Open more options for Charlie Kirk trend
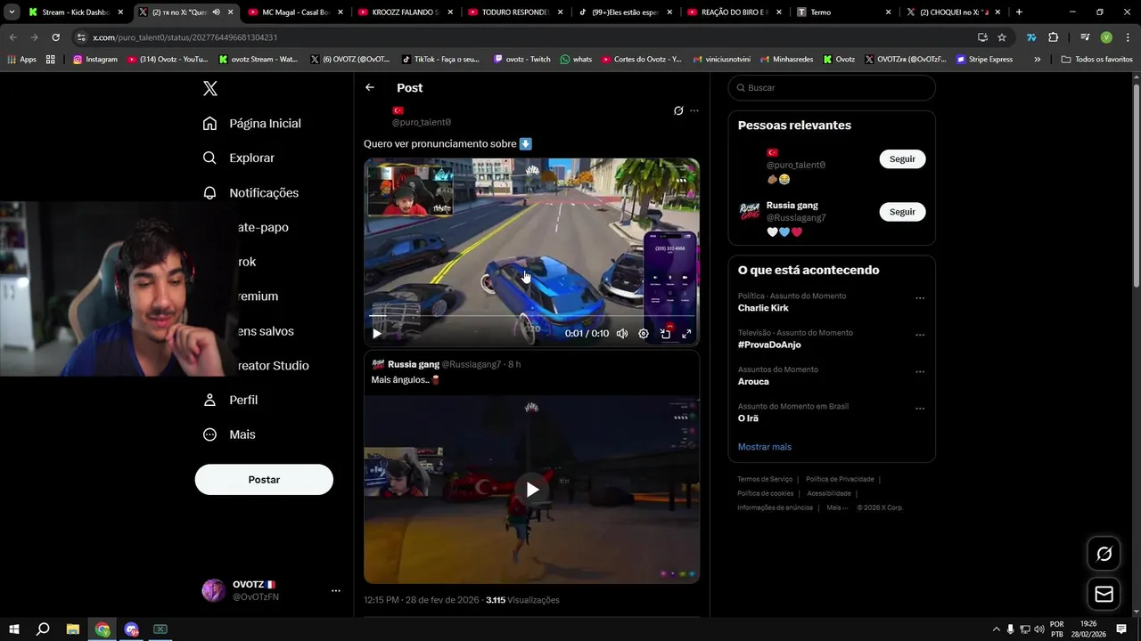 [920, 298]
